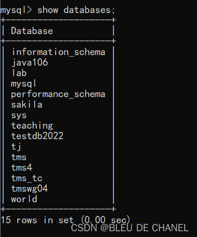197x237 pixels.
Task: Click the mysql> prompt text
Action: [16, 10]
